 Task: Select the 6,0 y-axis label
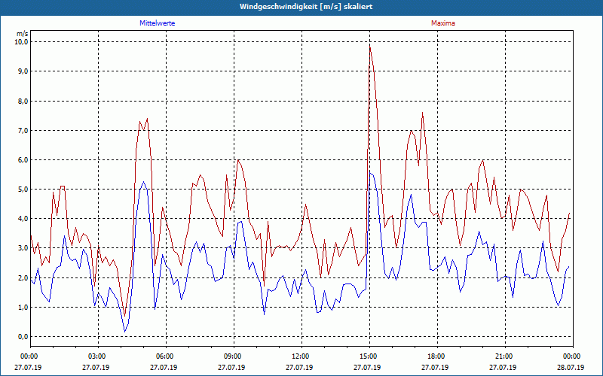point(22,159)
